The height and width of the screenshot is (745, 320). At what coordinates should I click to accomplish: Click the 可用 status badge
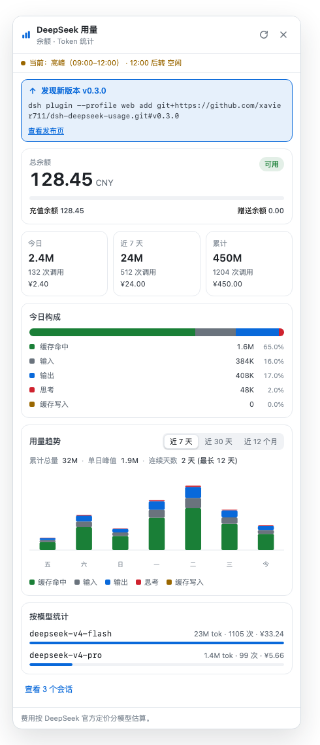click(x=272, y=164)
